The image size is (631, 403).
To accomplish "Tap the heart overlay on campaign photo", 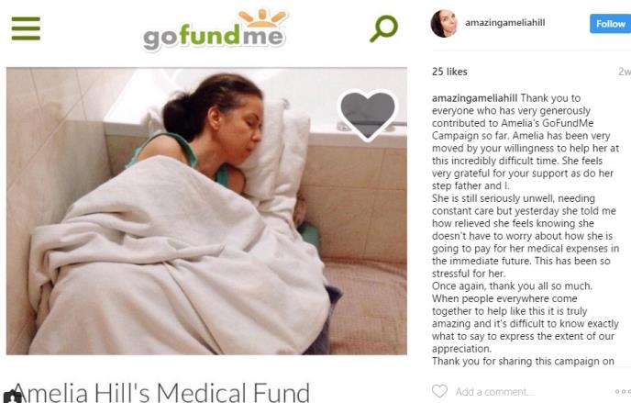I will click(x=368, y=115).
